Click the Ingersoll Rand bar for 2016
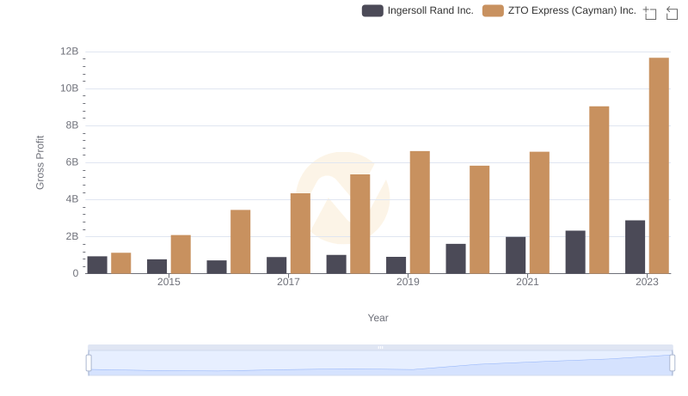This screenshot has height=396, width=688. point(217,267)
